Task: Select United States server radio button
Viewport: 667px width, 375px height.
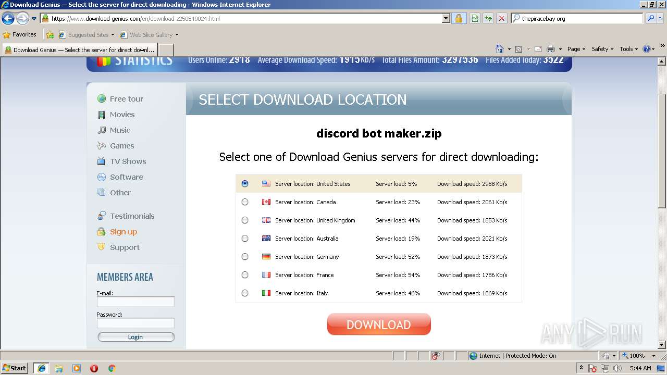Action: 245,184
